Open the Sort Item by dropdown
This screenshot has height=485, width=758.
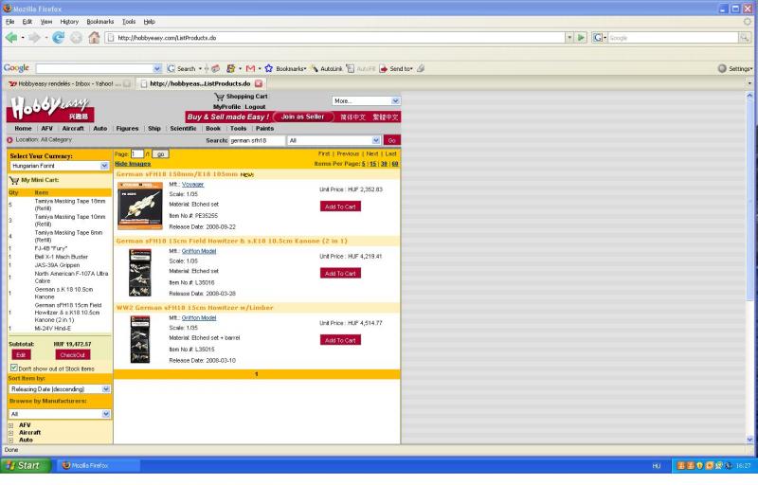106,389
